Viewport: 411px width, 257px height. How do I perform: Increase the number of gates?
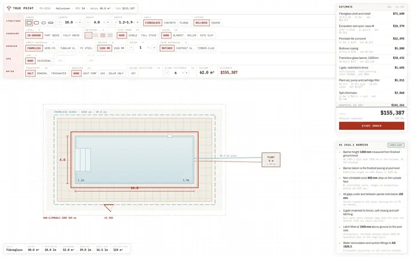tap(154, 48)
